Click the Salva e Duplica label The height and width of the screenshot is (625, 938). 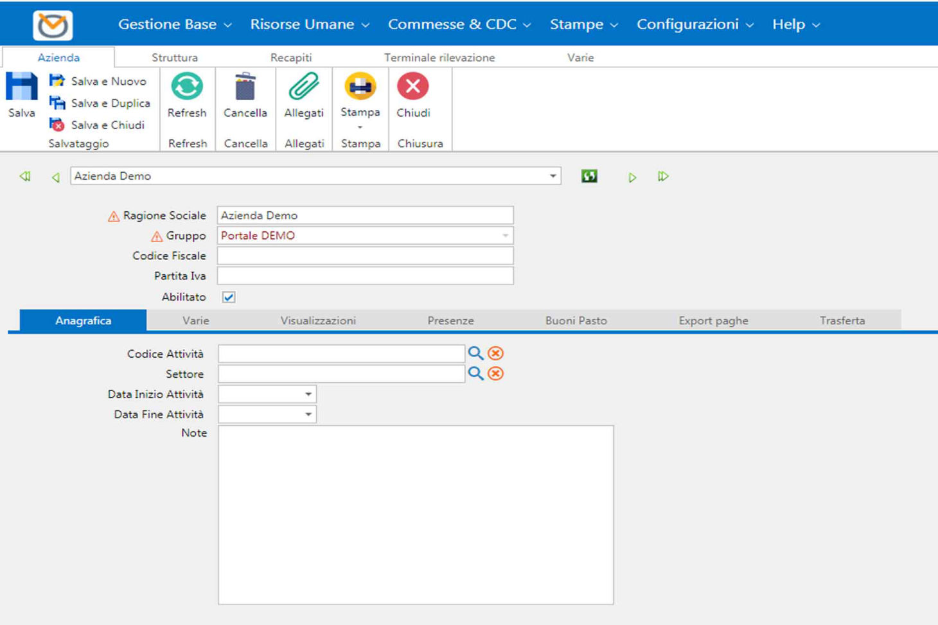coord(111,103)
